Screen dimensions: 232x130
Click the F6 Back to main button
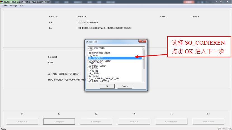[208, 122]
